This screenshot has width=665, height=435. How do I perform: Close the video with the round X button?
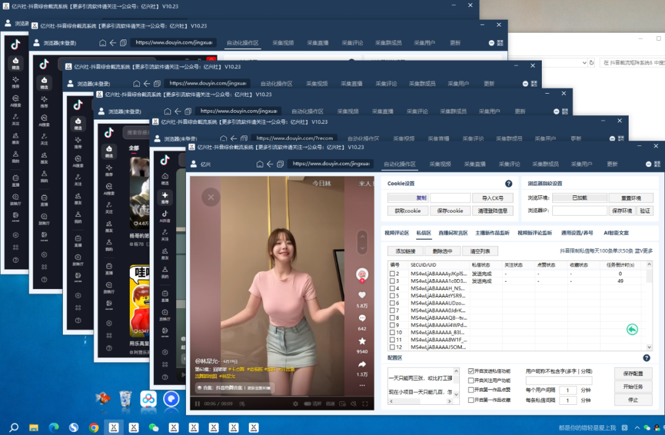pos(211,197)
